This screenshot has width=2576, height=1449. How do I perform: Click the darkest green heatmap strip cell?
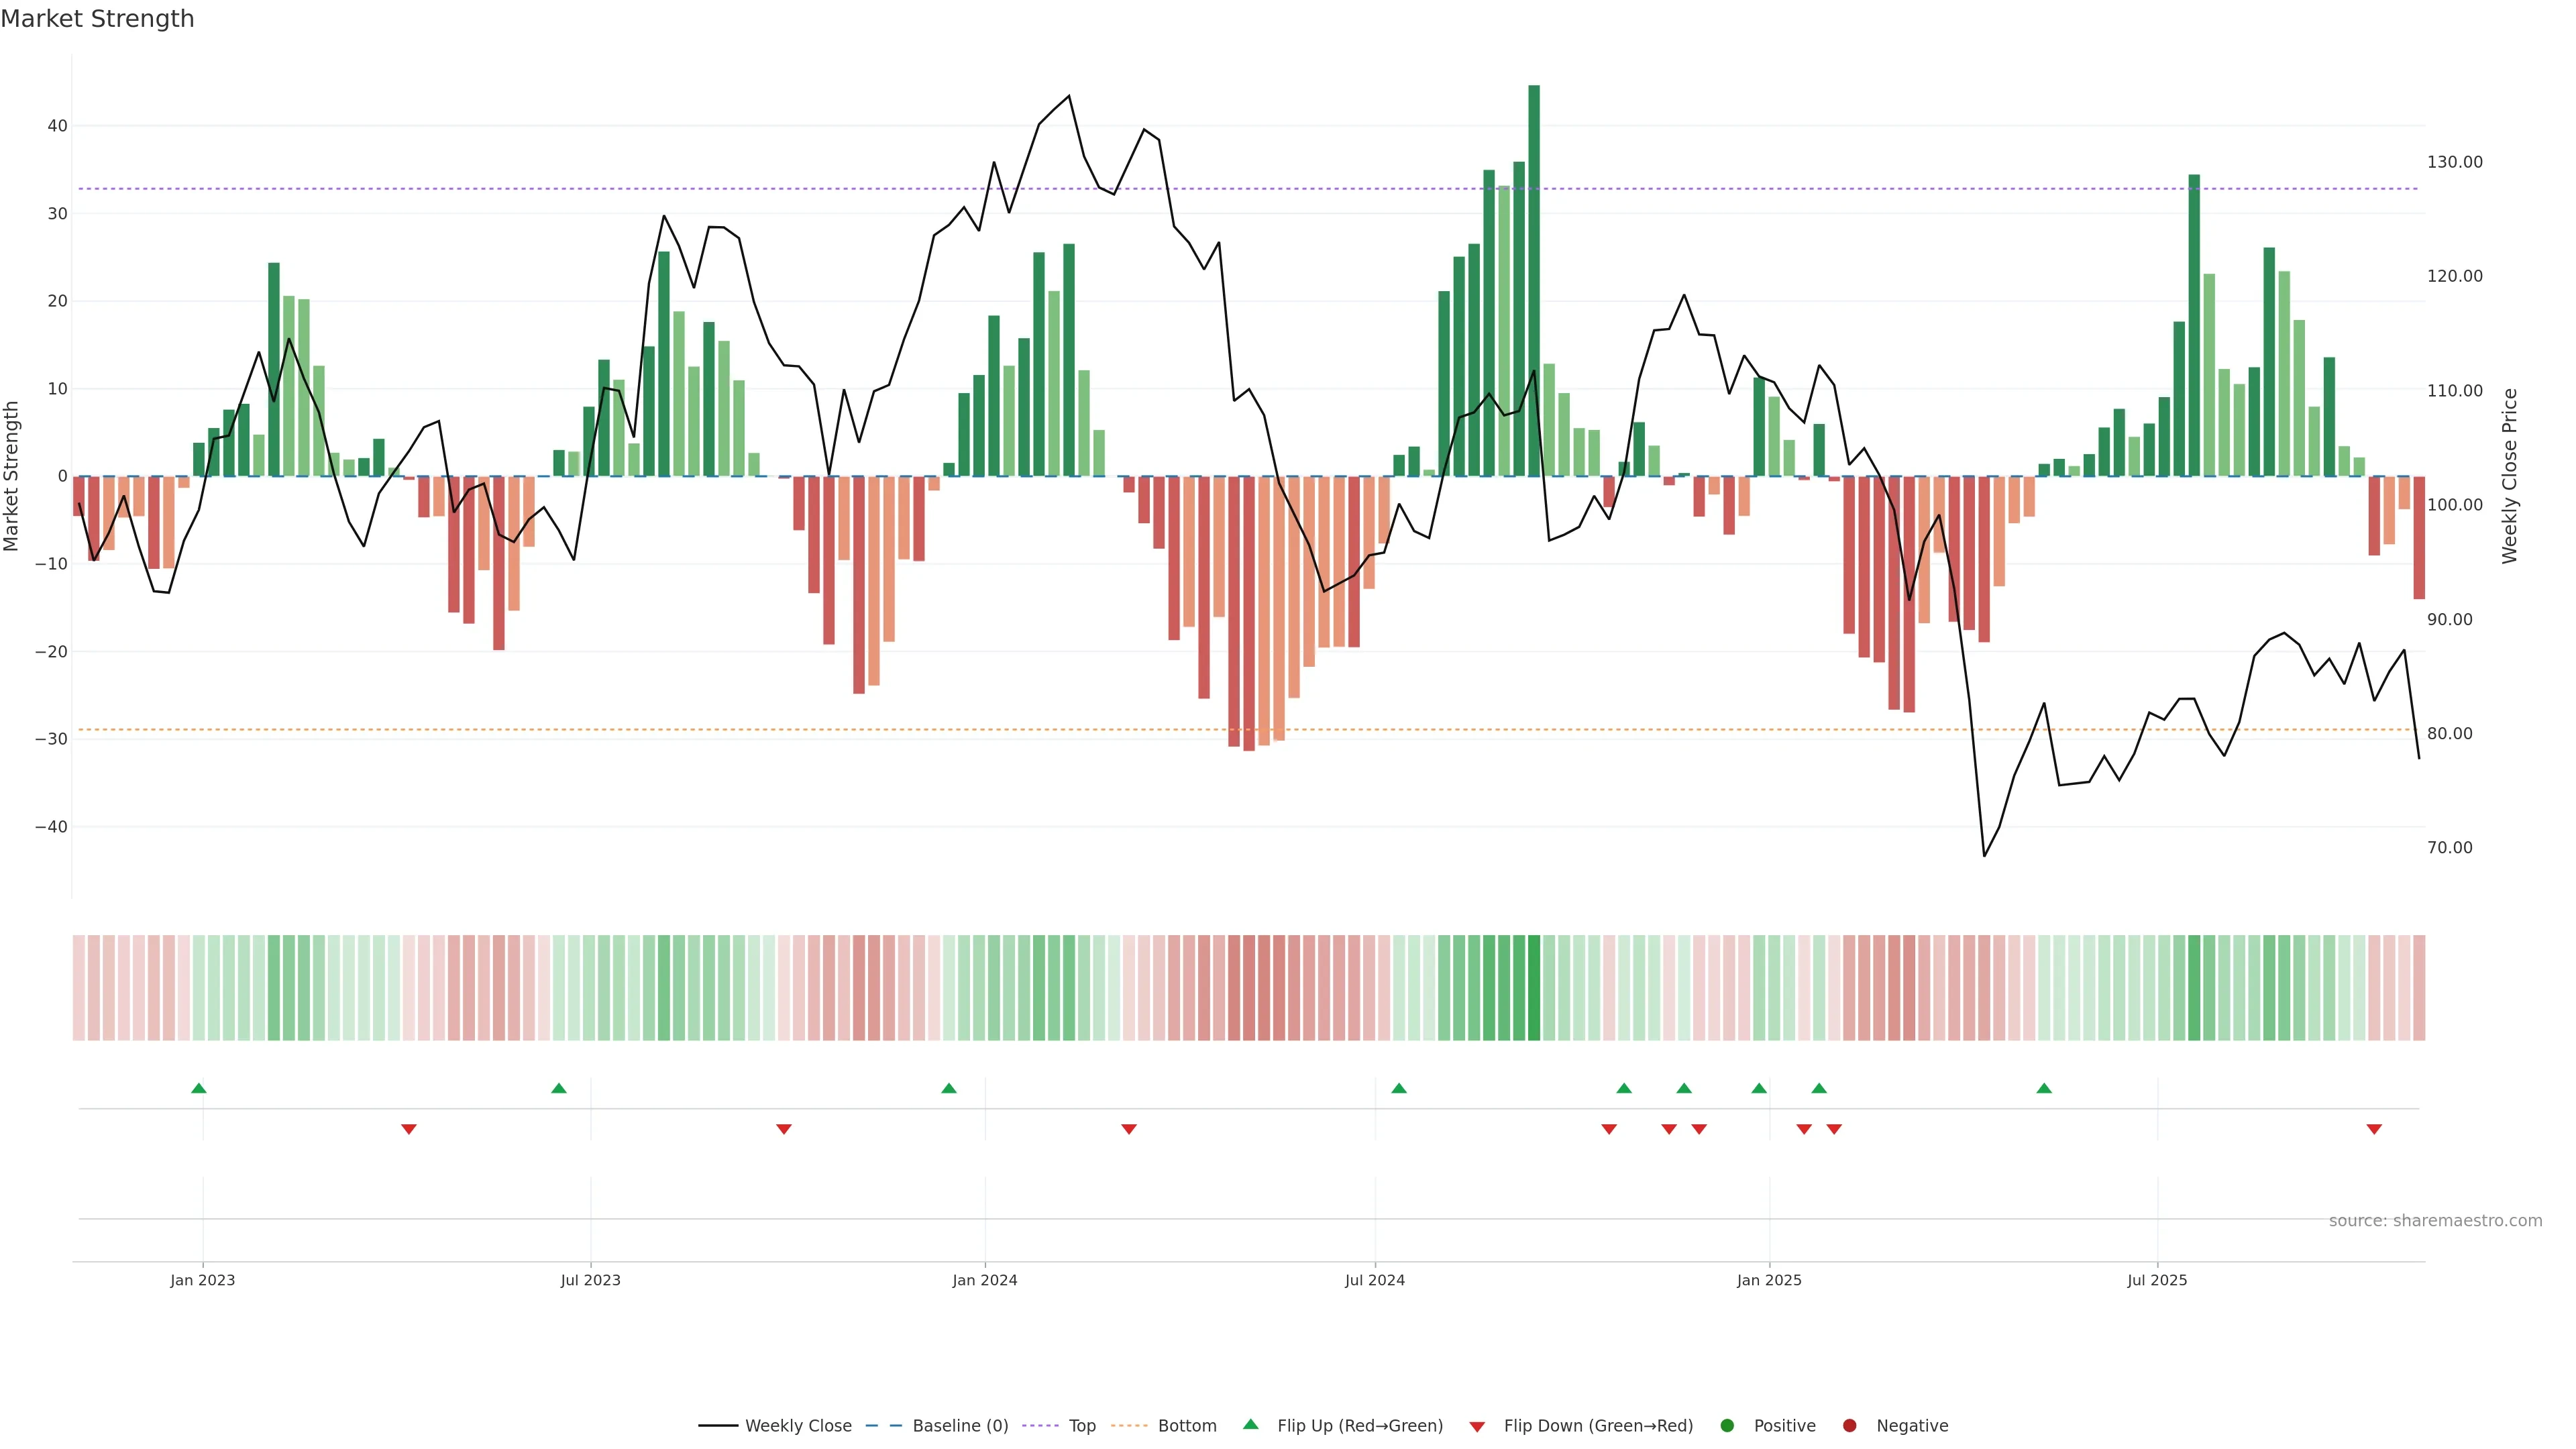[x=1534, y=987]
